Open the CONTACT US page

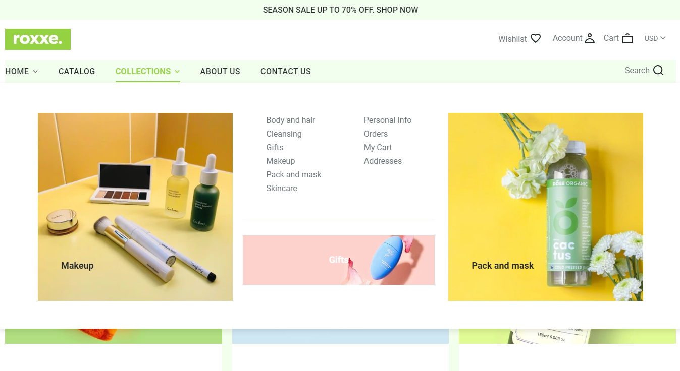pos(286,71)
